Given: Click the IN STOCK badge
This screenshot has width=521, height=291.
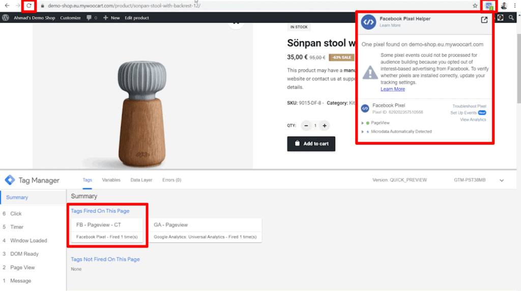Looking at the screenshot, I should (299, 27).
